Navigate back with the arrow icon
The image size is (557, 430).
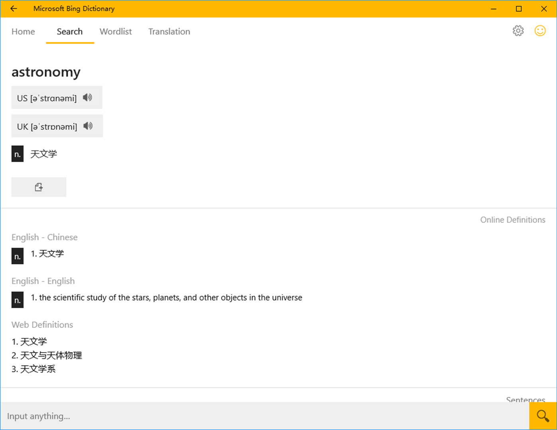click(x=13, y=8)
